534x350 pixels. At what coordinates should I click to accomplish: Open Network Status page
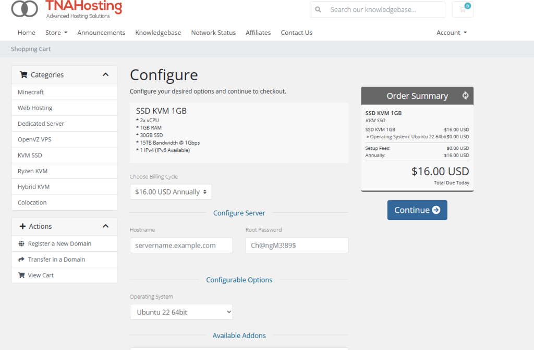point(213,33)
